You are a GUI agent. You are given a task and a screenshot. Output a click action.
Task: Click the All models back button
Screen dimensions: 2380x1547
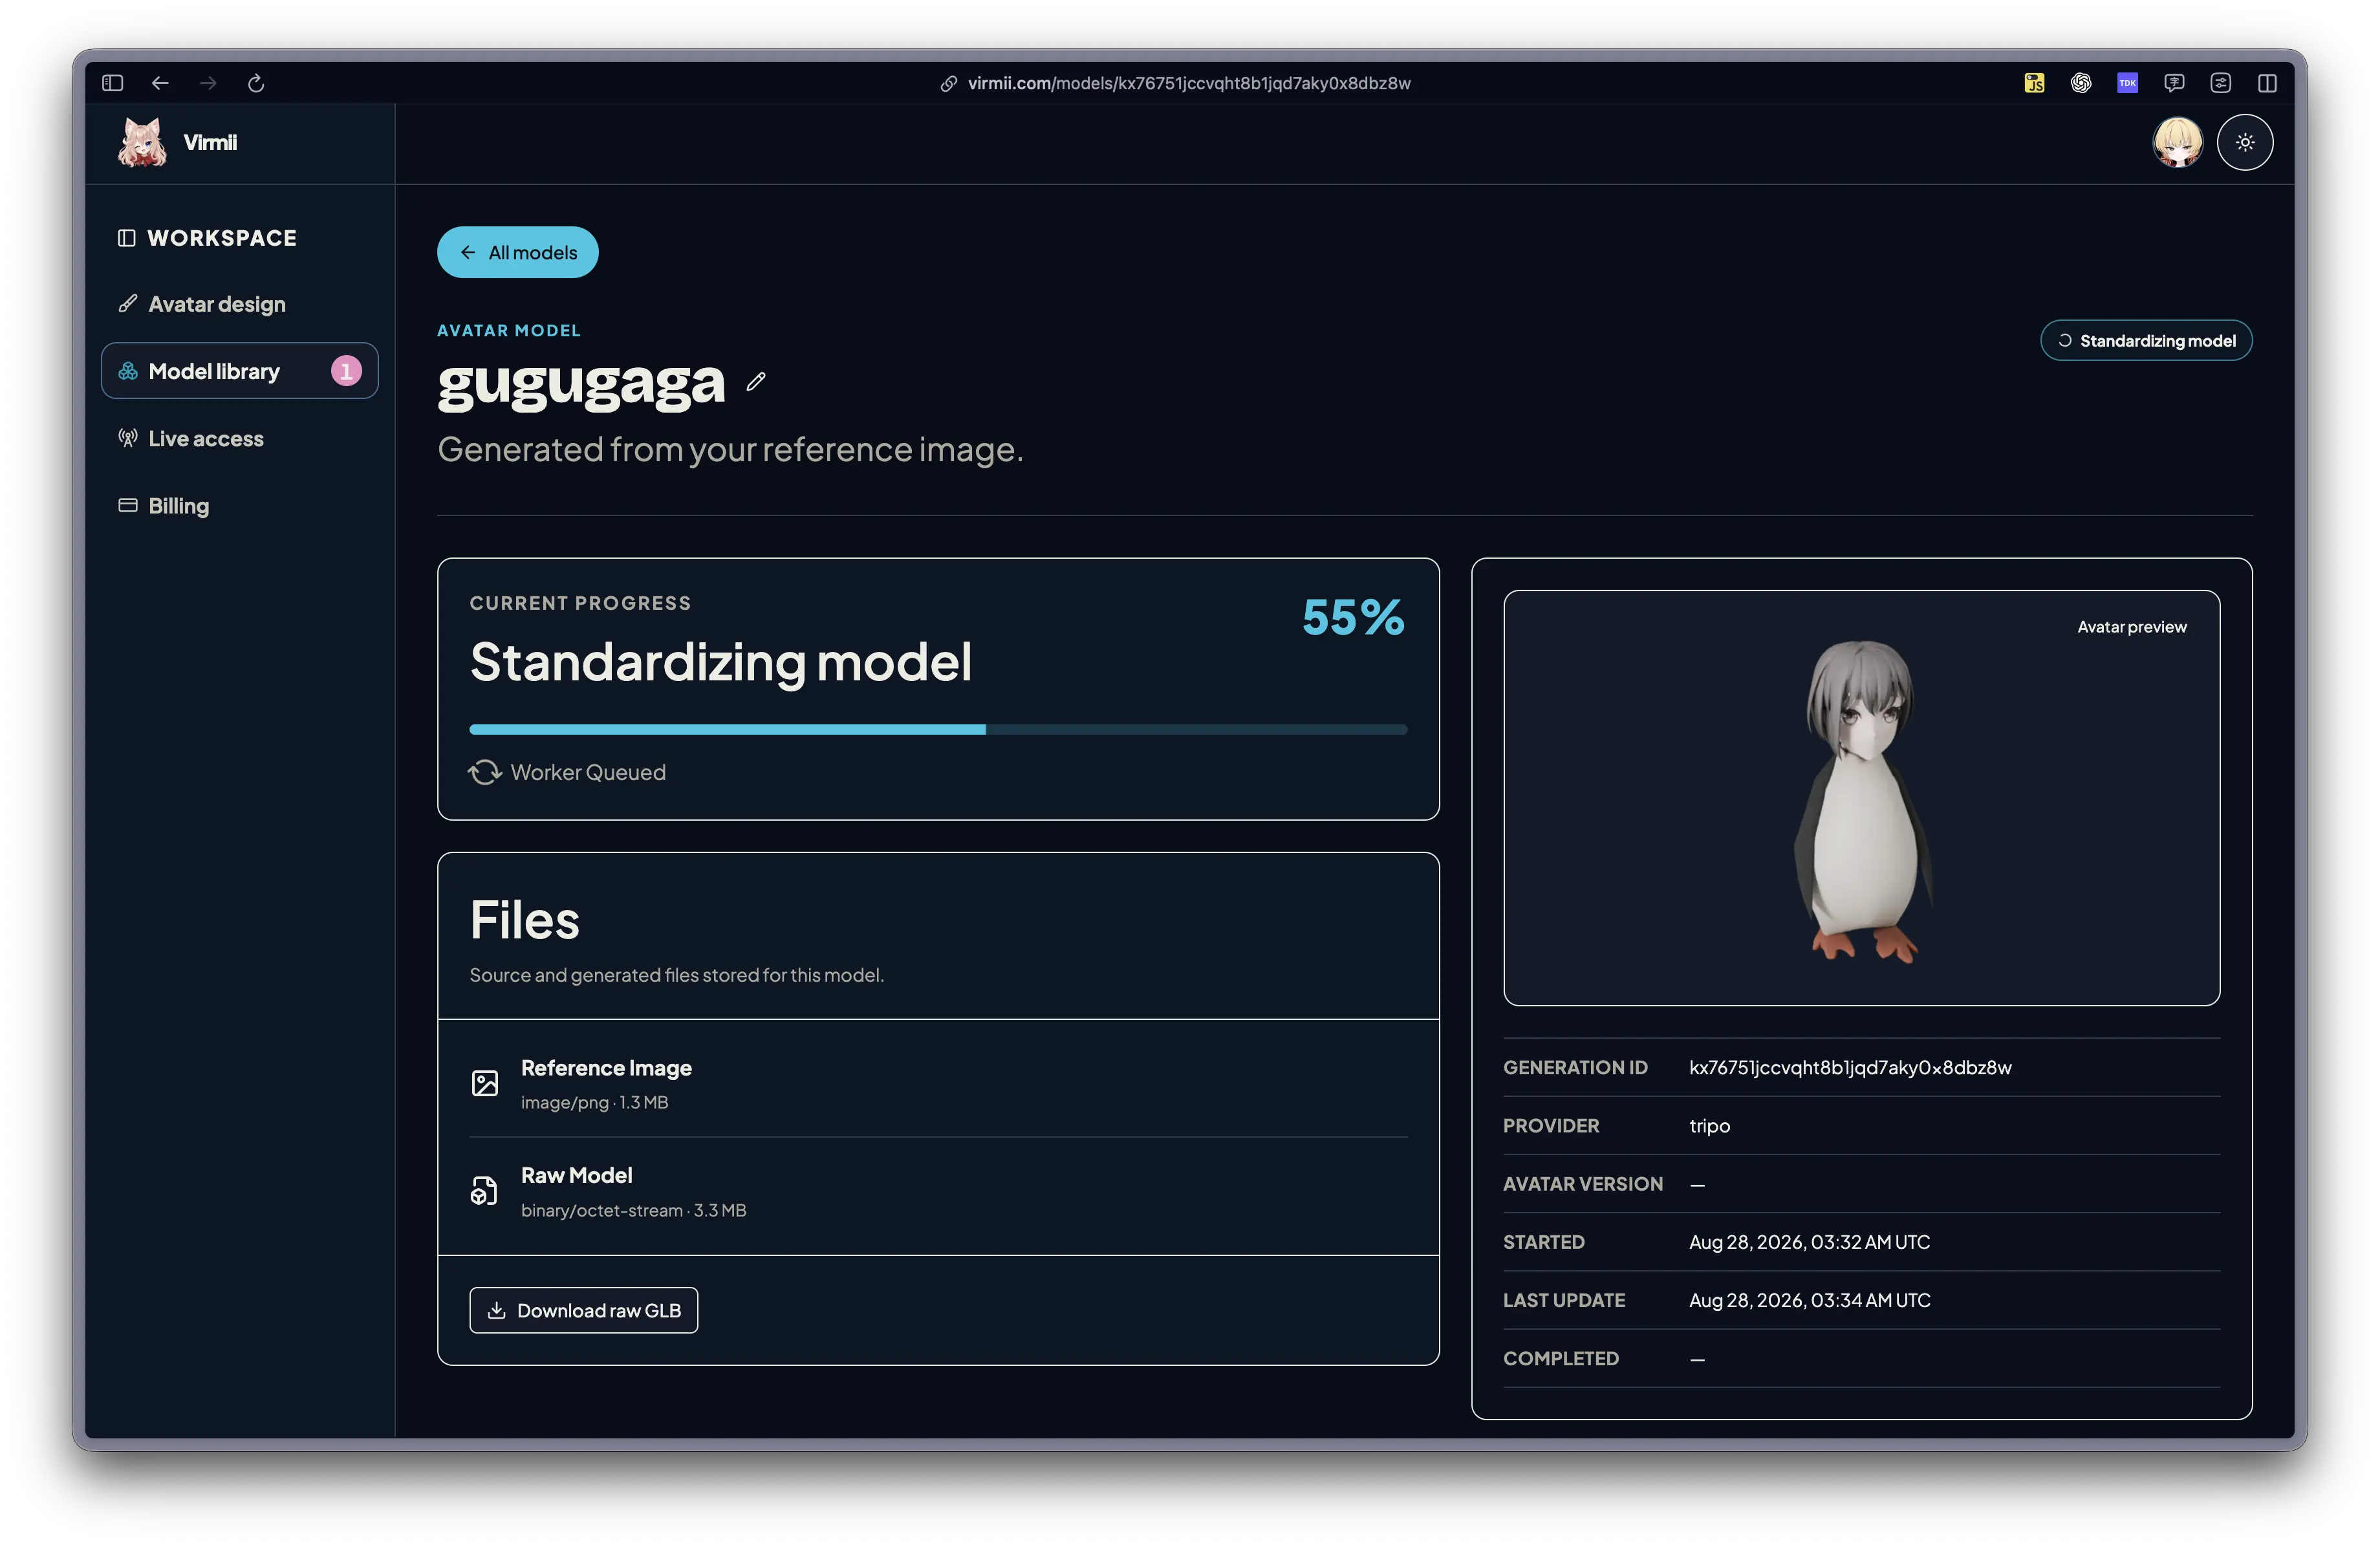click(x=518, y=252)
